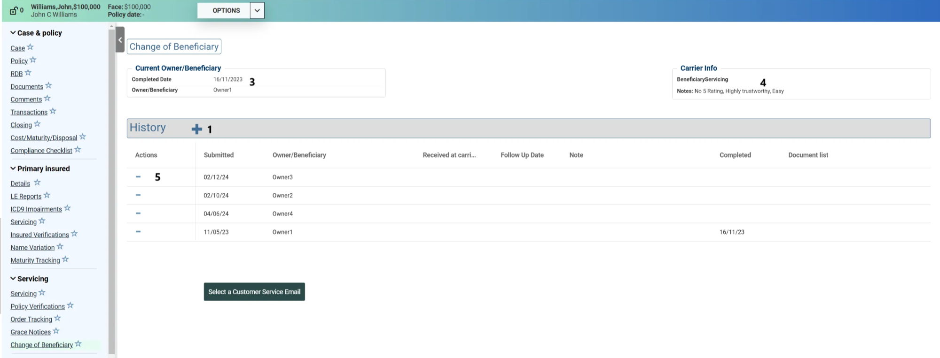This screenshot has width=940, height=358.
Task: Open the Transactions page from the sidebar
Action: (29, 112)
